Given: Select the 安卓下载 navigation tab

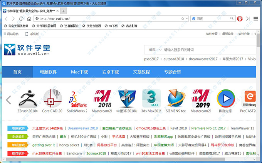Looking at the screenshot, I should tap(111, 72).
